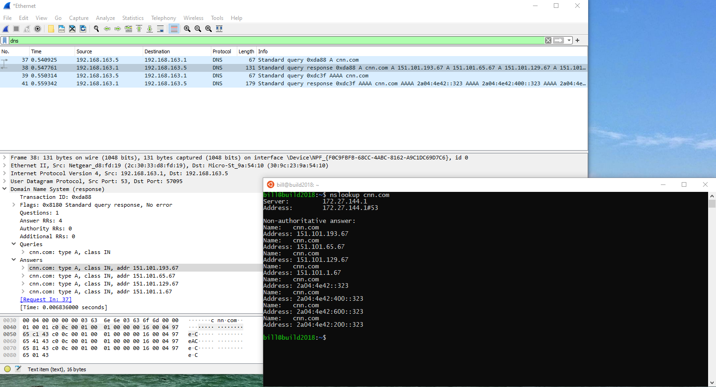The image size is (716, 387).
Task: Toggle auto-scroll during live capture
Action: [160, 29]
